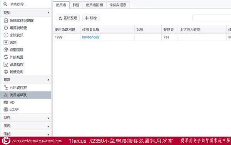
Task: Open AD directory icon
Action: (x=6, y=102)
